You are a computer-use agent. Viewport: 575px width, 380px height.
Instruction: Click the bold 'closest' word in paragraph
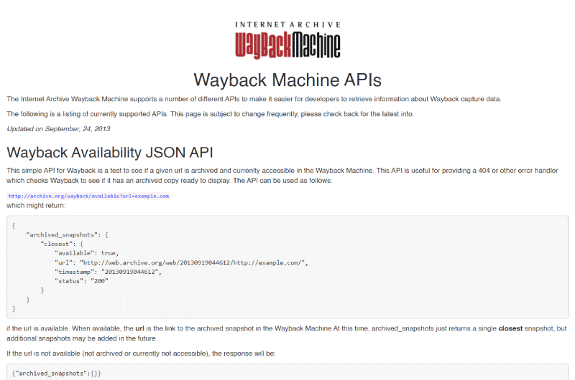coord(510,328)
